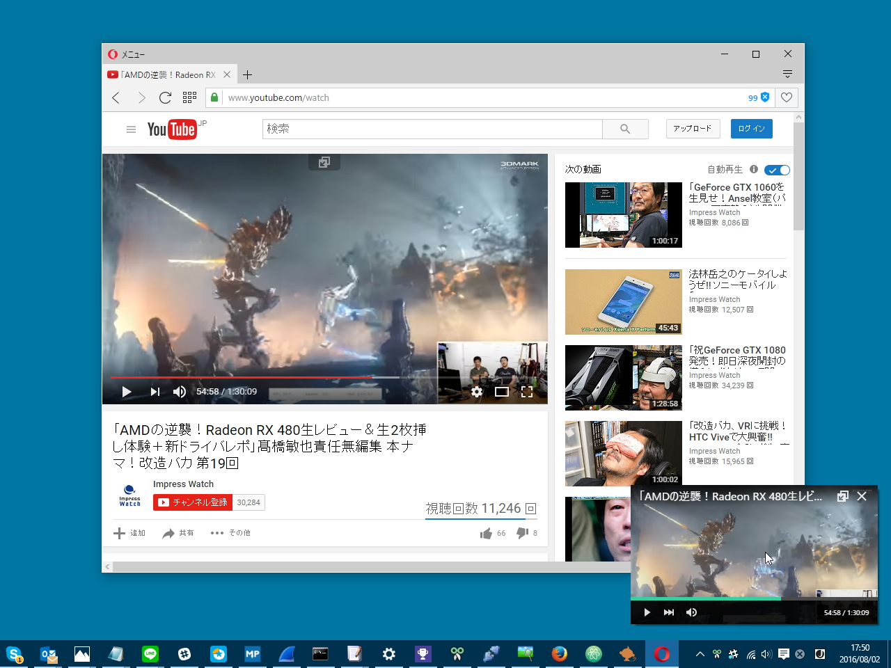The width and height of the screenshot is (891, 668).
Task: Enter fullscreen playback mode
Action: click(527, 391)
